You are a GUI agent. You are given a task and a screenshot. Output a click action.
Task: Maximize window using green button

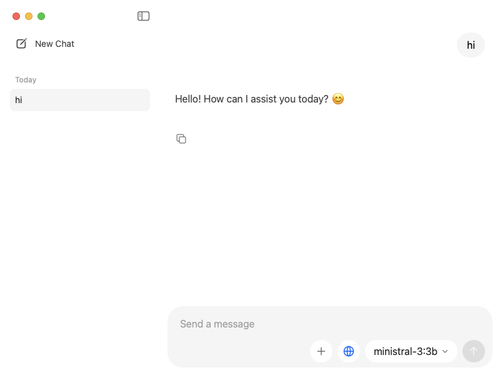pyautogui.click(x=41, y=16)
